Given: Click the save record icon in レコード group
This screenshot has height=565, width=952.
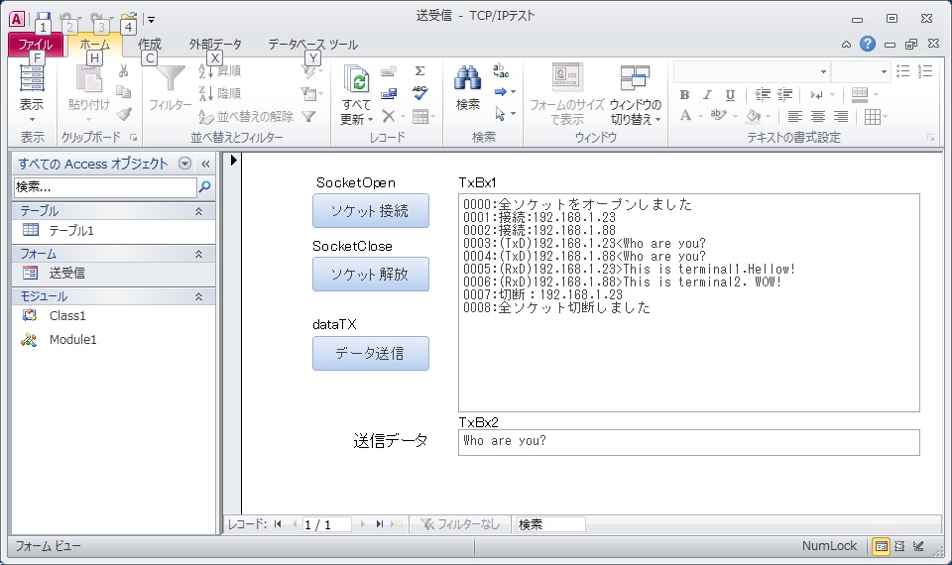Looking at the screenshot, I should pos(389,94).
